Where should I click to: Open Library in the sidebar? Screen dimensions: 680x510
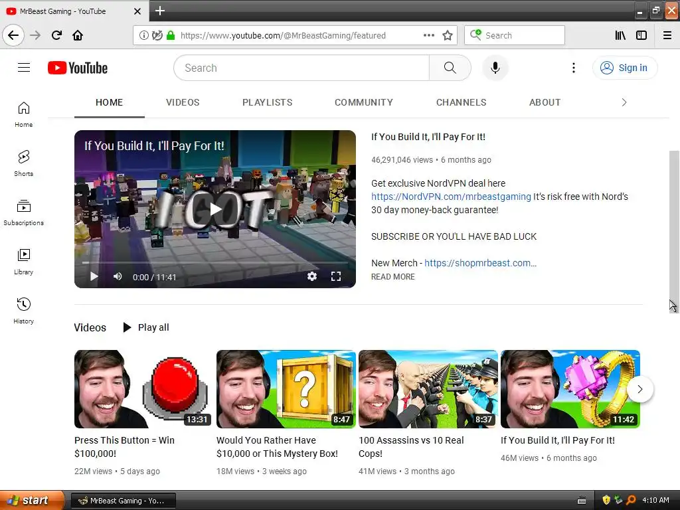(x=23, y=262)
